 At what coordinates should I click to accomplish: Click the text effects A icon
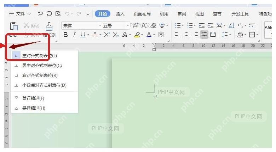click(125, 35)
